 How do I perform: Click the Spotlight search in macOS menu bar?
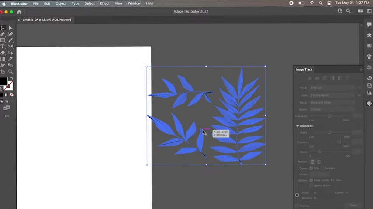[x=321, y=3]
